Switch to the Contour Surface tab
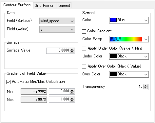This screenshot has height=123, width=155. pos(17,5)
